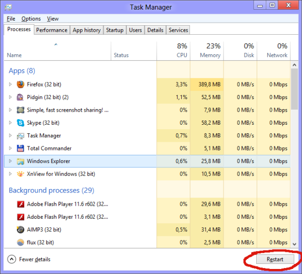Image resolution: width=302 pixels, height=274 pixels.
Task: Switch to the Startup tab
Action: point(115,30)
